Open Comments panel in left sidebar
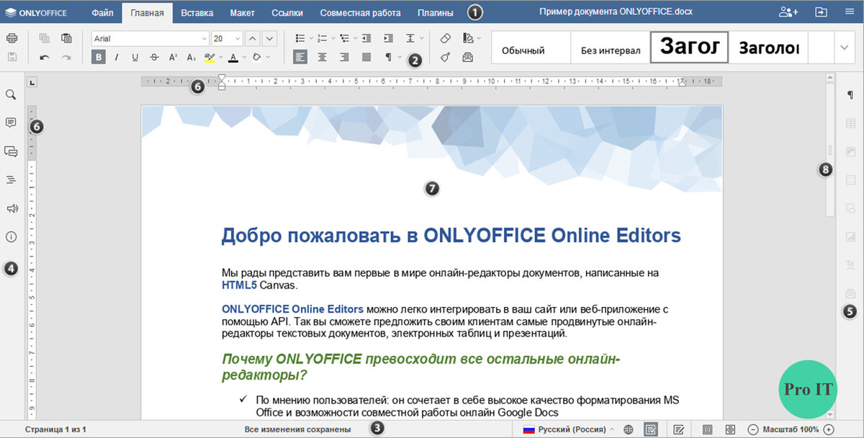Image resolution: width=864 pixels, height=438 pixels. [x=11, y=123]
